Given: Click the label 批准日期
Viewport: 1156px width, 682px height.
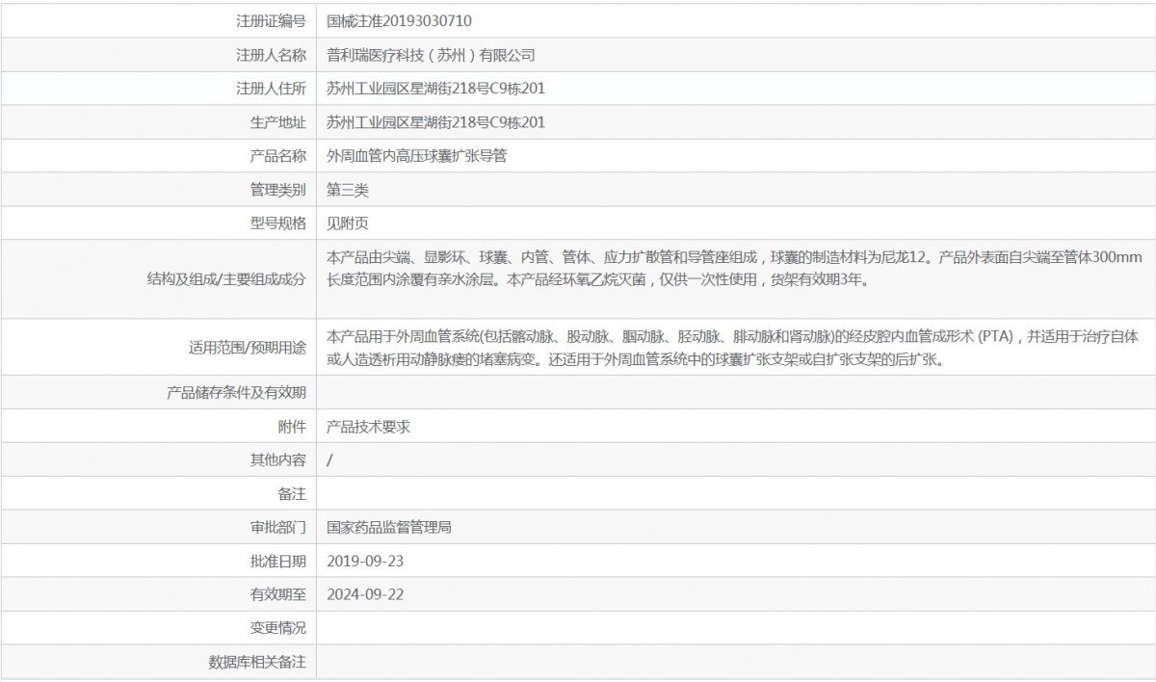Looking at the screenshot, I should click(x=277, y=561).
